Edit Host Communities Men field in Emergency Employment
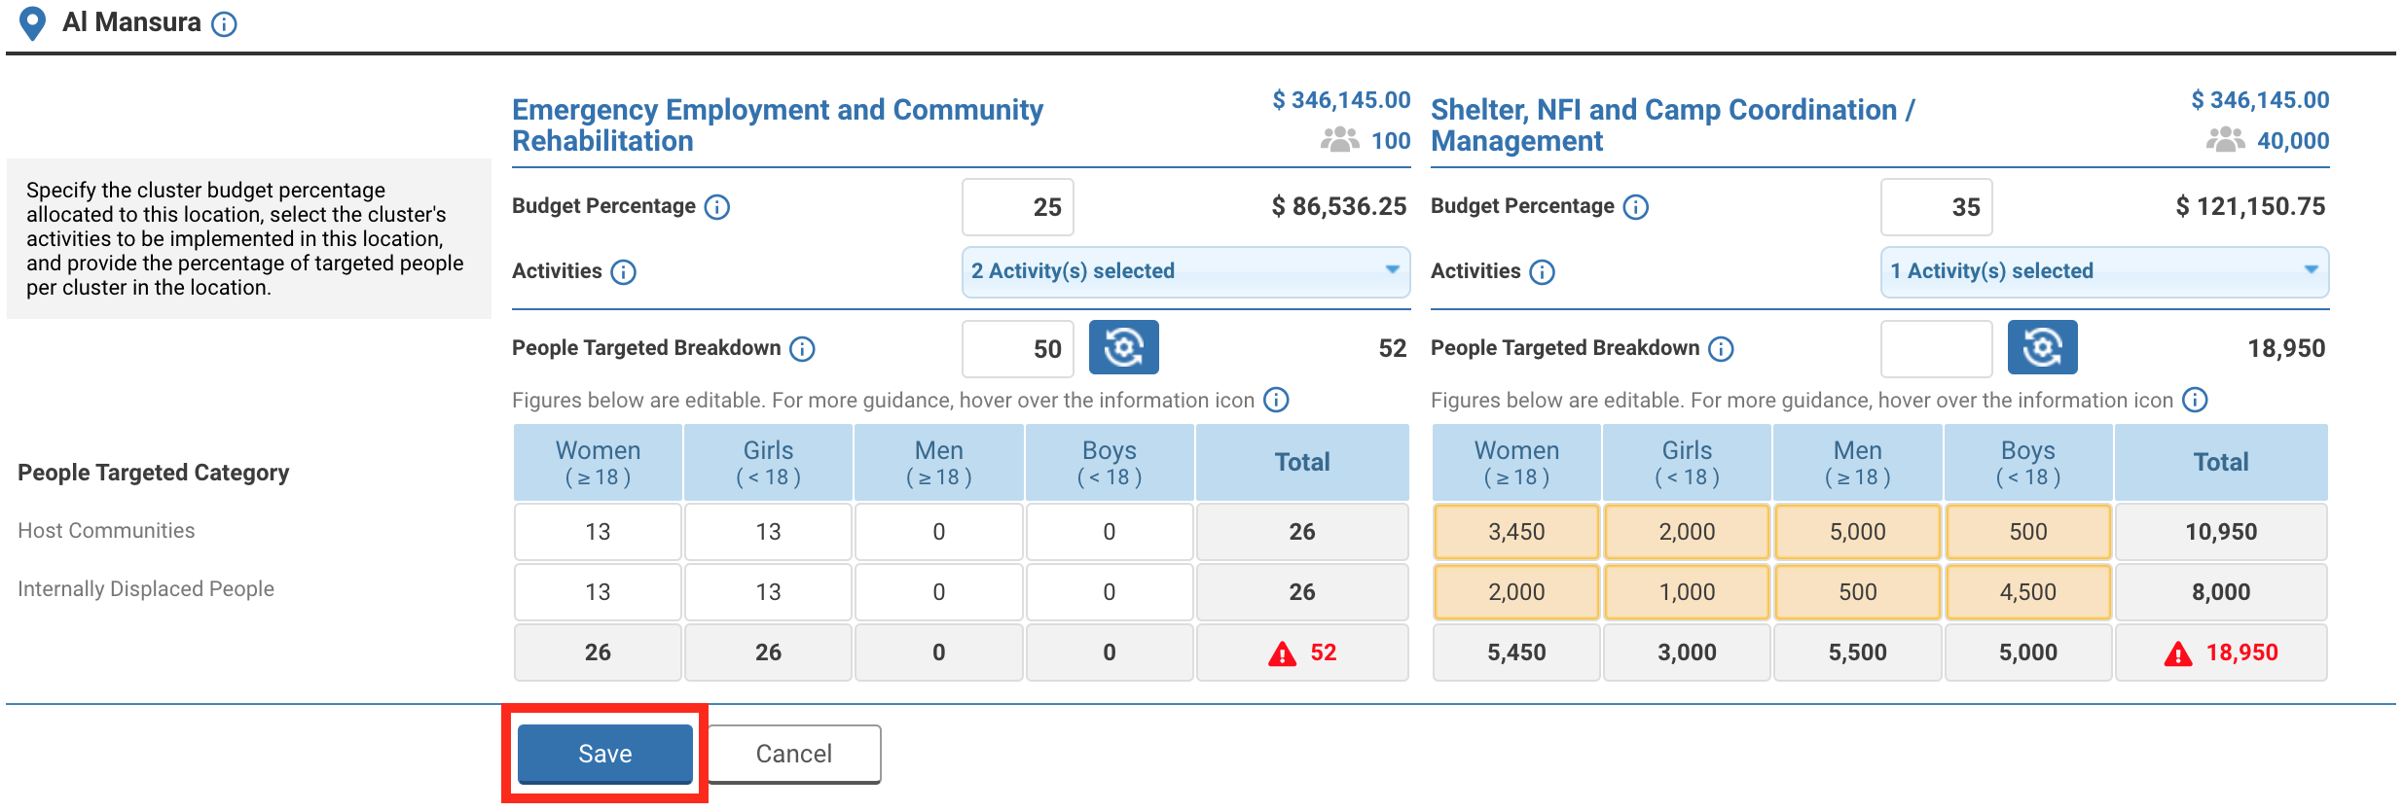This screenshot has width=2404, height=811. (x=938, y=532)
